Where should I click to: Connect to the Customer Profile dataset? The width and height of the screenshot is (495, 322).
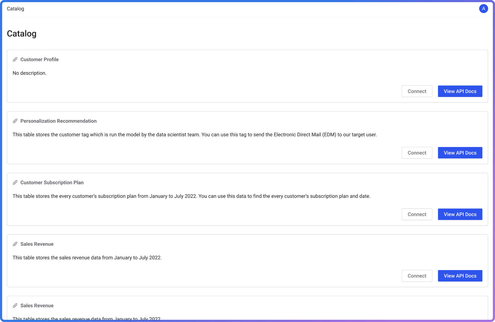417,91
